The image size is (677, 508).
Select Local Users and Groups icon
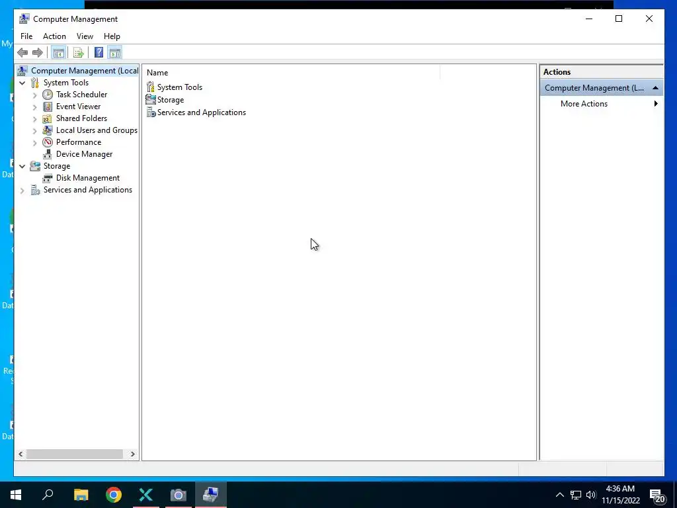(48, 130)
